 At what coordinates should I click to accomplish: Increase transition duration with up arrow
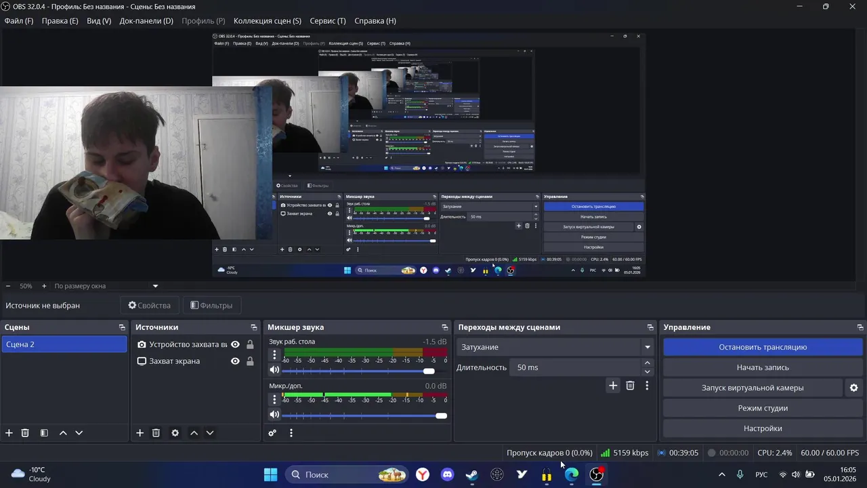[x=647, y=363]
